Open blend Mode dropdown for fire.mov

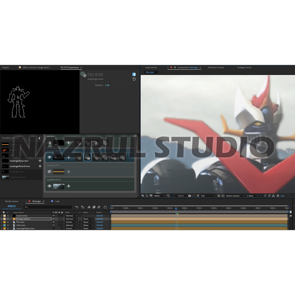(71, 222)
